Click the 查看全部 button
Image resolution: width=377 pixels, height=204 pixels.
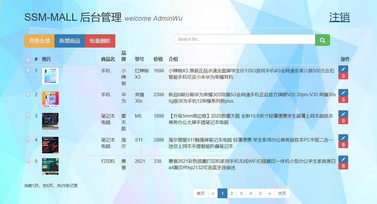[x=39, y=41]
